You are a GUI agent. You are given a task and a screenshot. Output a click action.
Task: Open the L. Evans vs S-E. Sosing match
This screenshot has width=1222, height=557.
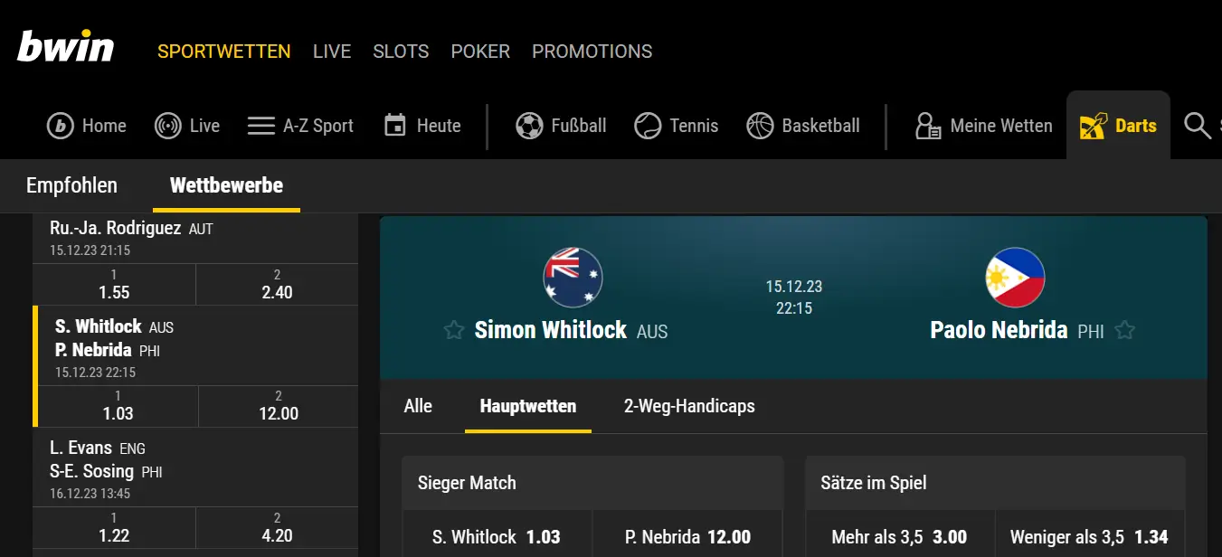(195, 470)
